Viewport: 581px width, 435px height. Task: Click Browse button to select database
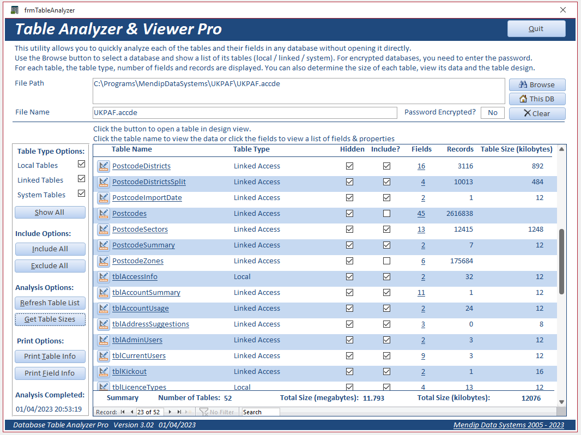pos(537,85)
